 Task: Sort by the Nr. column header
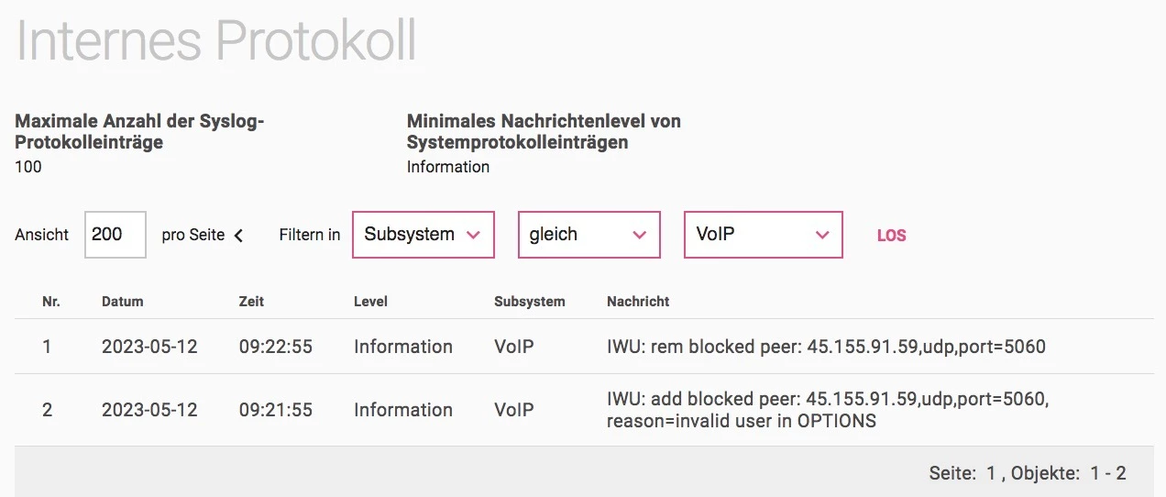51,301
